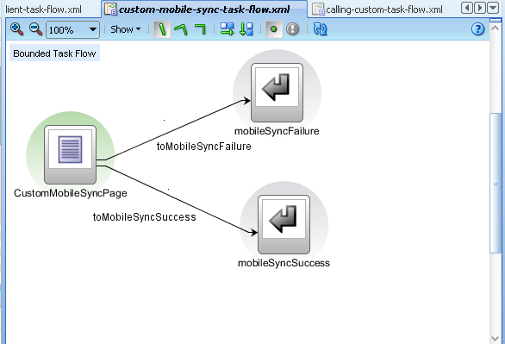This screenshot has height=344, width=505.
Task: Click the Bounded Task Flow label
Action: click(54, 53)
